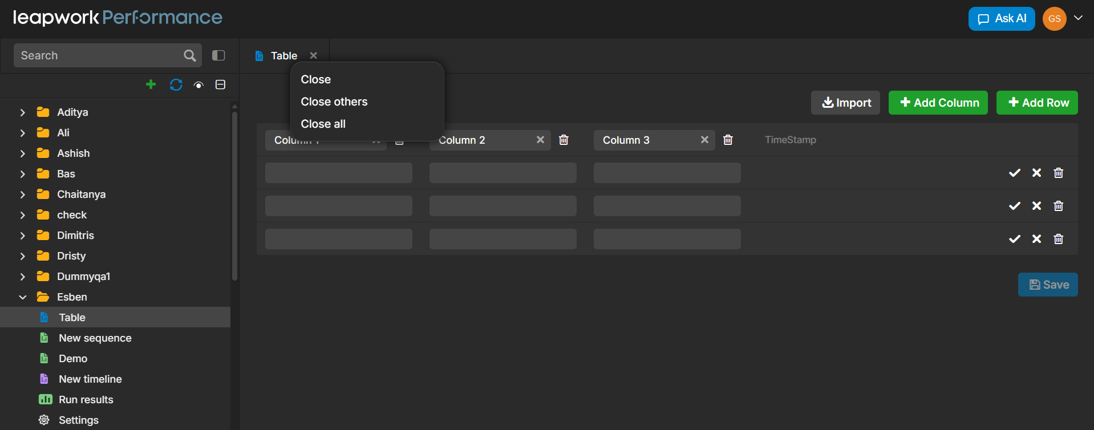Delete the third row using its trash icon
The height and width of the screenshot is (430, 1094).
pyautogui.click(x=1058, y=239)
